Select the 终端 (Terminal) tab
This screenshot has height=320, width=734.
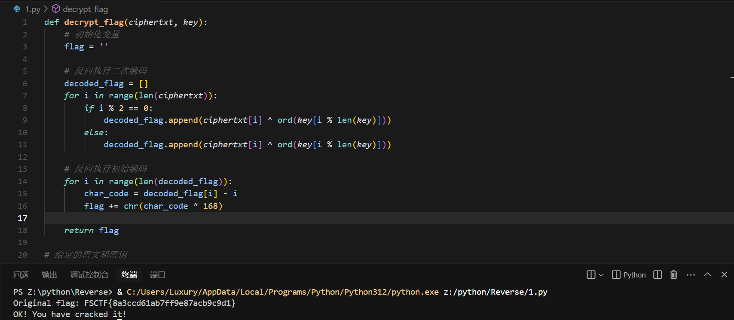pos(129,275)
